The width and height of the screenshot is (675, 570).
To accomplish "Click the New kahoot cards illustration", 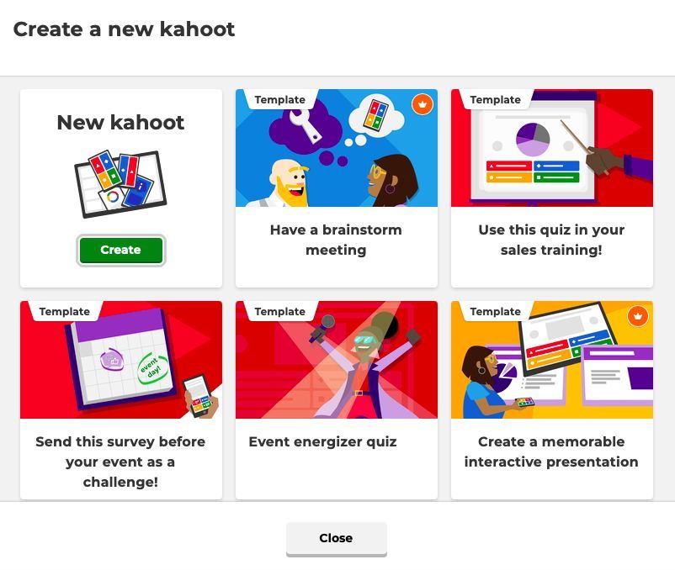I will click(121, 183).
